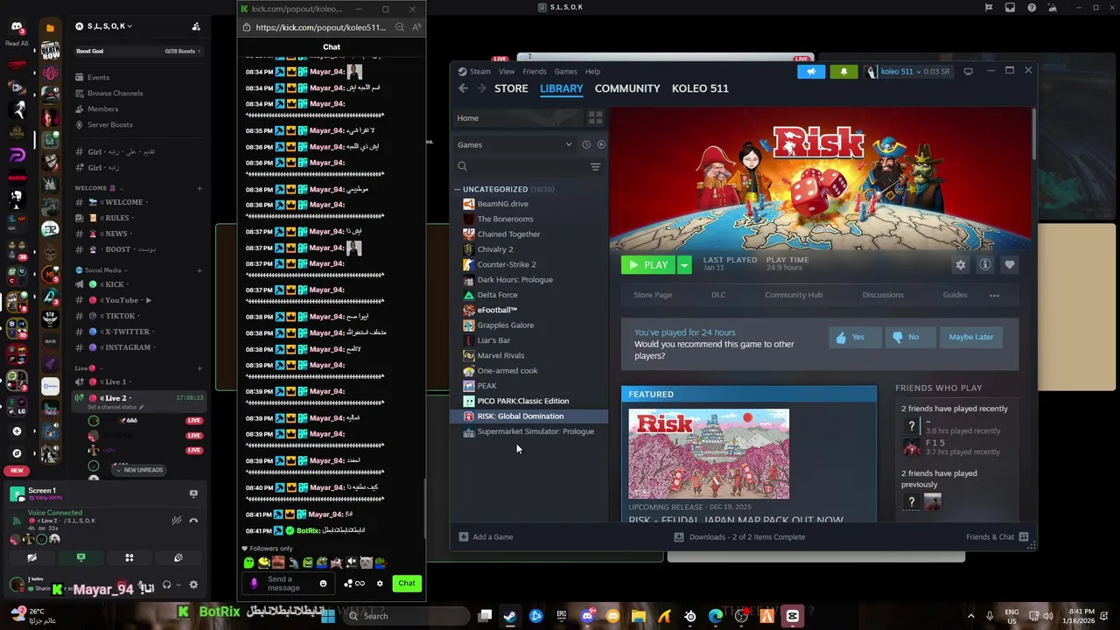1120x630 pixels.
Task: Click Kick Send a message field
Action: (x=289, y=584)
